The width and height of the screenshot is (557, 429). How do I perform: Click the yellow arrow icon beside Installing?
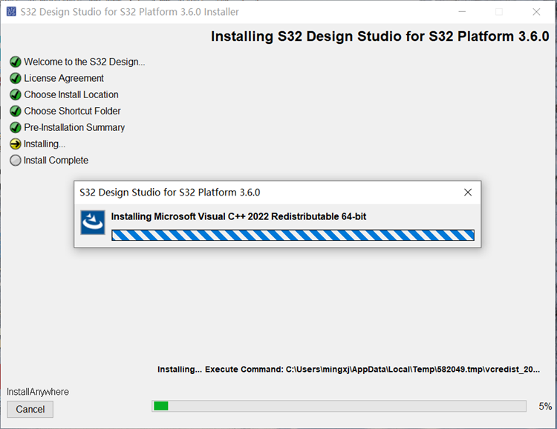tap(16, 144)
